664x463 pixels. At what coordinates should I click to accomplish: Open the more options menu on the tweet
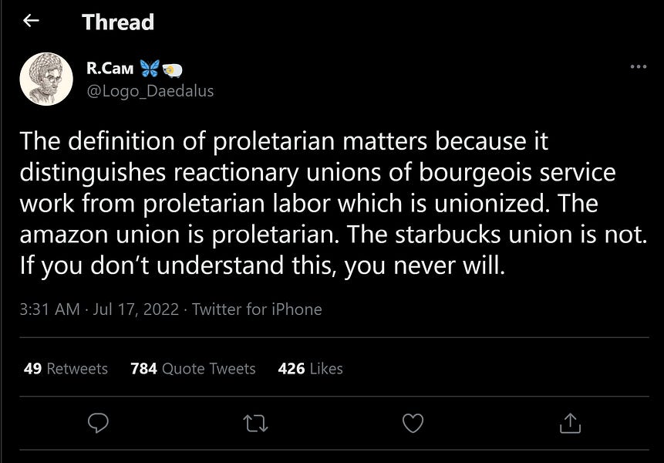point(639,66)
